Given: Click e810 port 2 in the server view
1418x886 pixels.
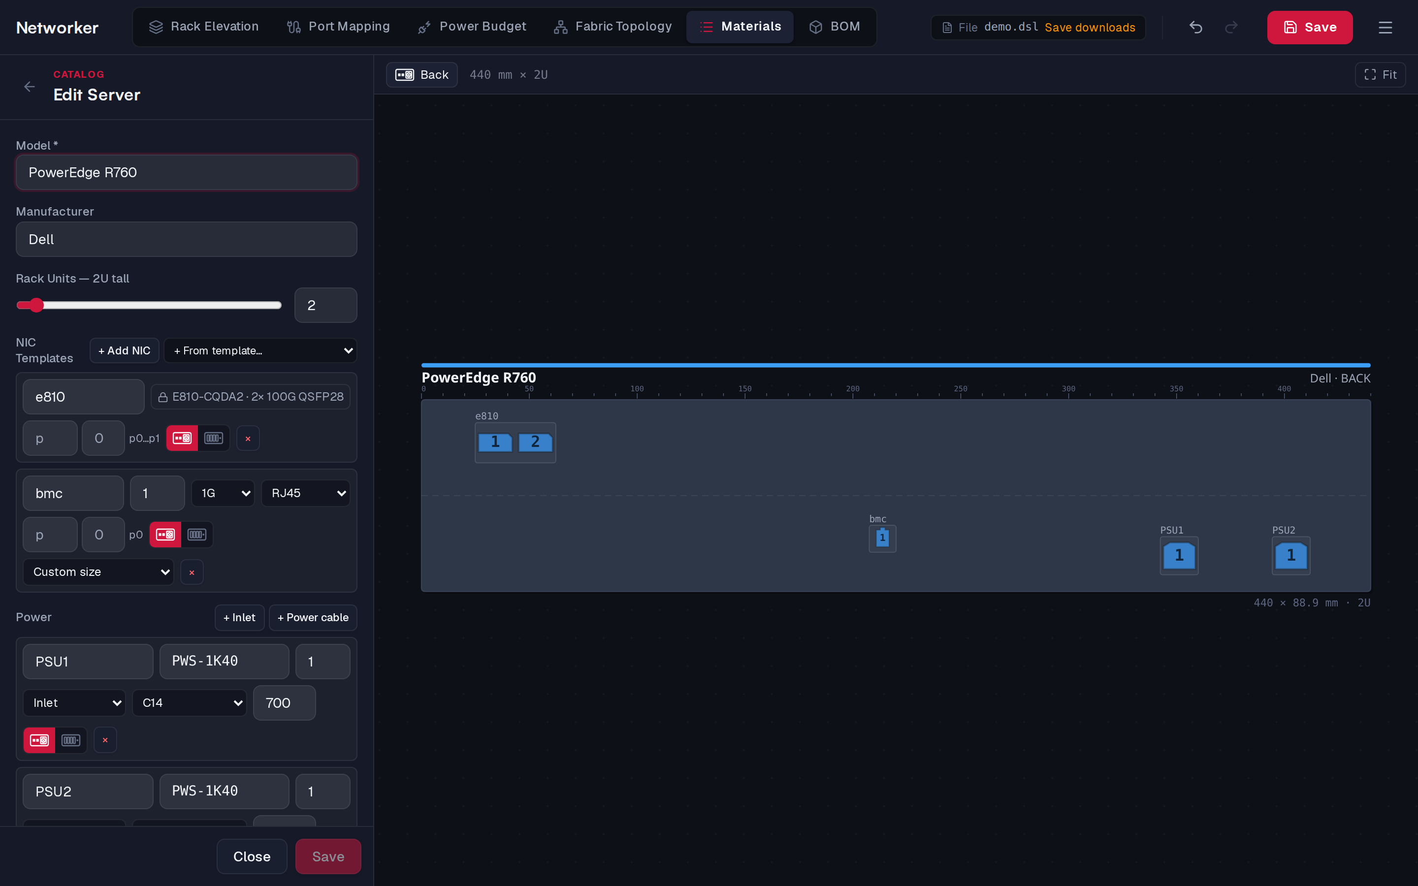Looking at the screenshot, I should click(535, 443).
